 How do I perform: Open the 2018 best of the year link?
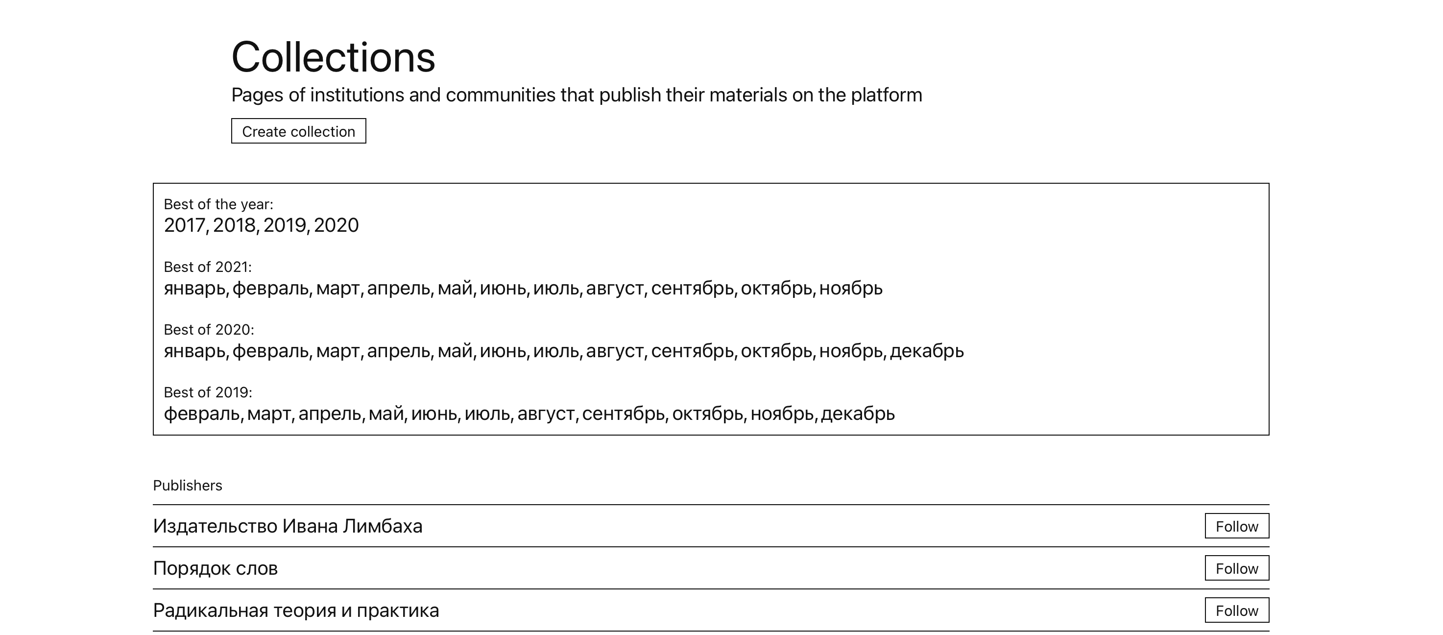[x=234, y=225]
